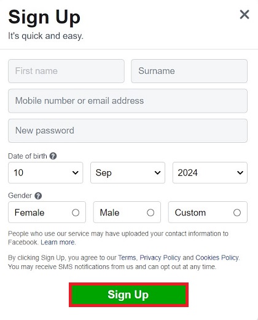Click the New password field
Screen dimensions: 258x320
[x=128, y=130]
